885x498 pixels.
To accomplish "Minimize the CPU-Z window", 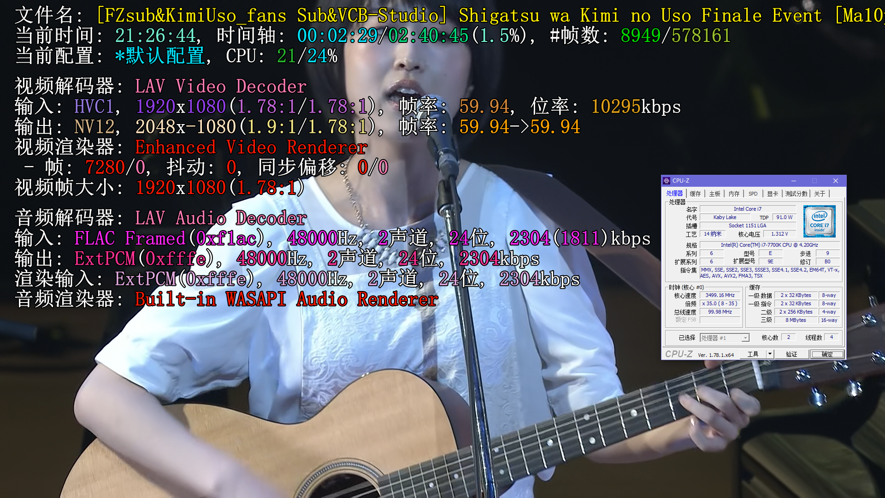I will [794, 181].
